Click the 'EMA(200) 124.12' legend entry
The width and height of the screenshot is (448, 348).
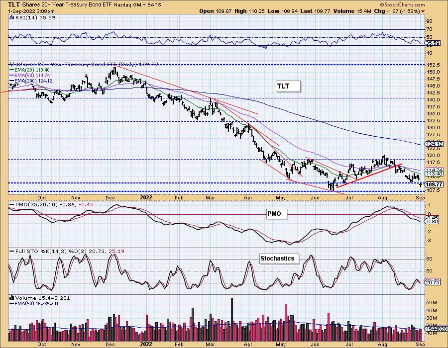(x=31, y=81)
